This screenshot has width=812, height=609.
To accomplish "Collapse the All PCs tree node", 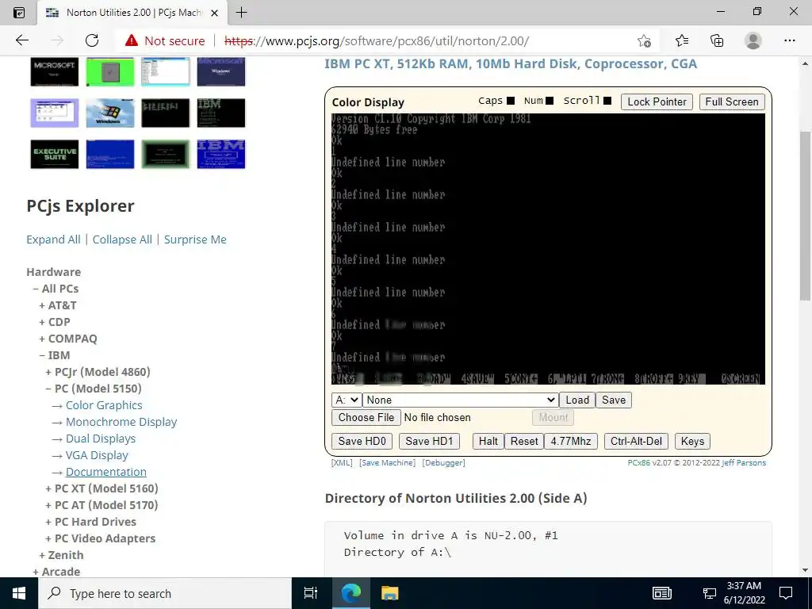I will pyautogui.click(x=36, y=289).
